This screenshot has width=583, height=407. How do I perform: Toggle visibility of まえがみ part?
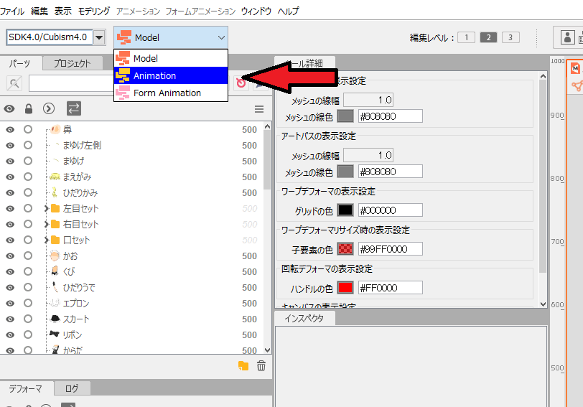pos(10,177)
